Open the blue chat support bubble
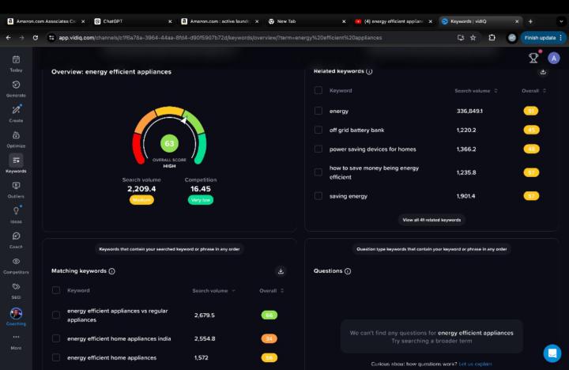 point(552,353)
